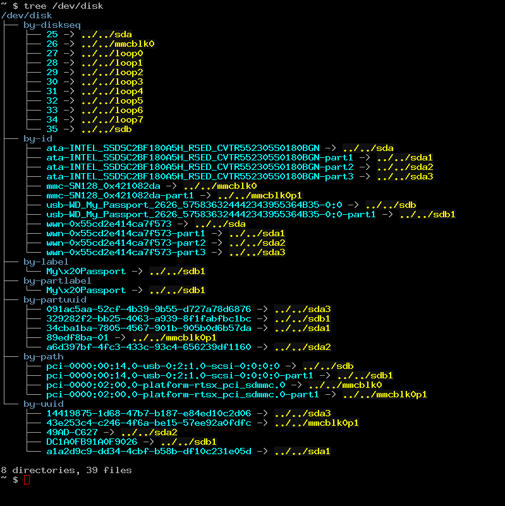Select entry 35 under by-diskseq
This screenshot has width=505, height=506.
pyautogui.click(x=52, y=129)
